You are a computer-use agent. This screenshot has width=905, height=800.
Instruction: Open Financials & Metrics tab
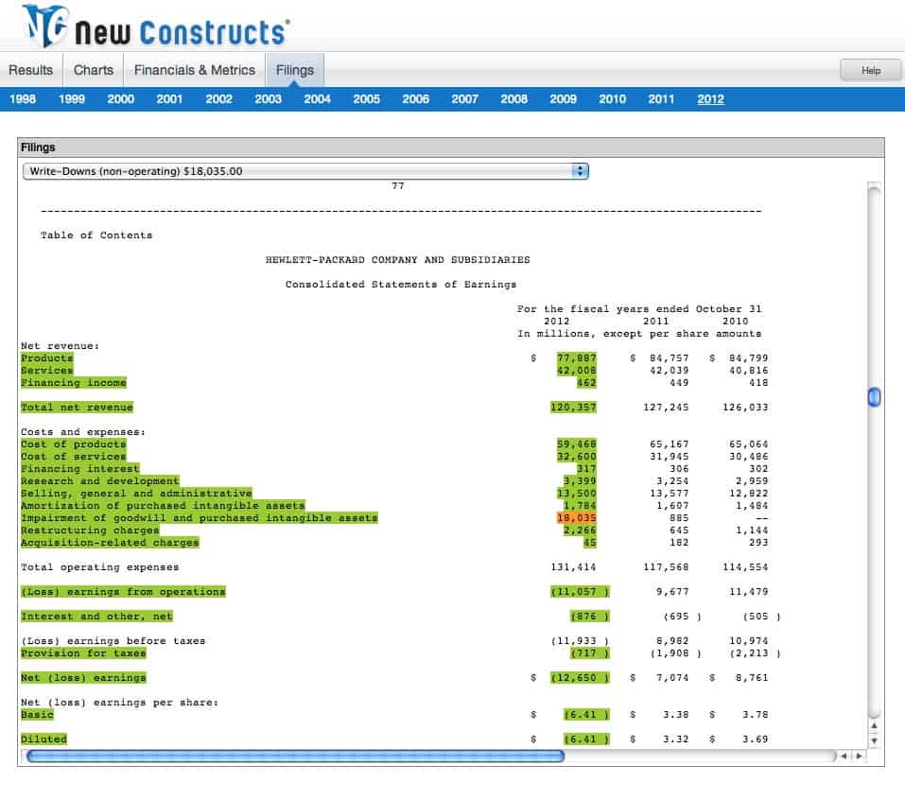(x=195, y=70)
